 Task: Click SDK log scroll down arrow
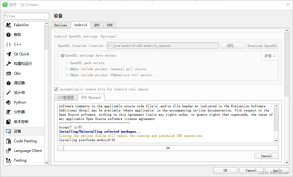276,141
